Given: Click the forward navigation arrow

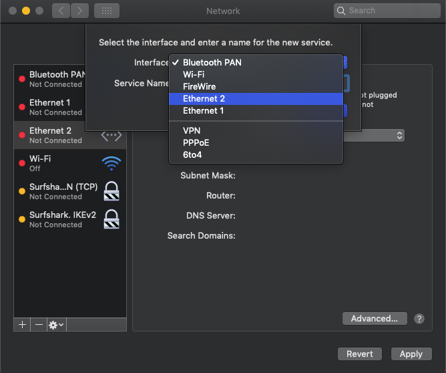Looking at the screenshot, I should pos(79,11).
